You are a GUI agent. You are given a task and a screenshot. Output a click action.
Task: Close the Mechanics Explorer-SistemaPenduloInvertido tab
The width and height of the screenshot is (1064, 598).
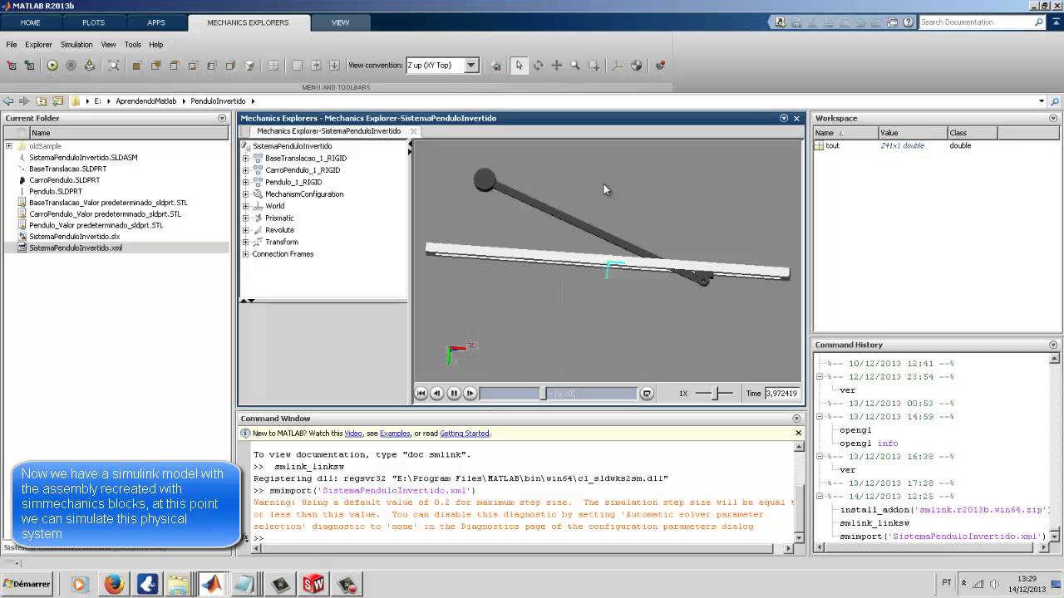413,131
